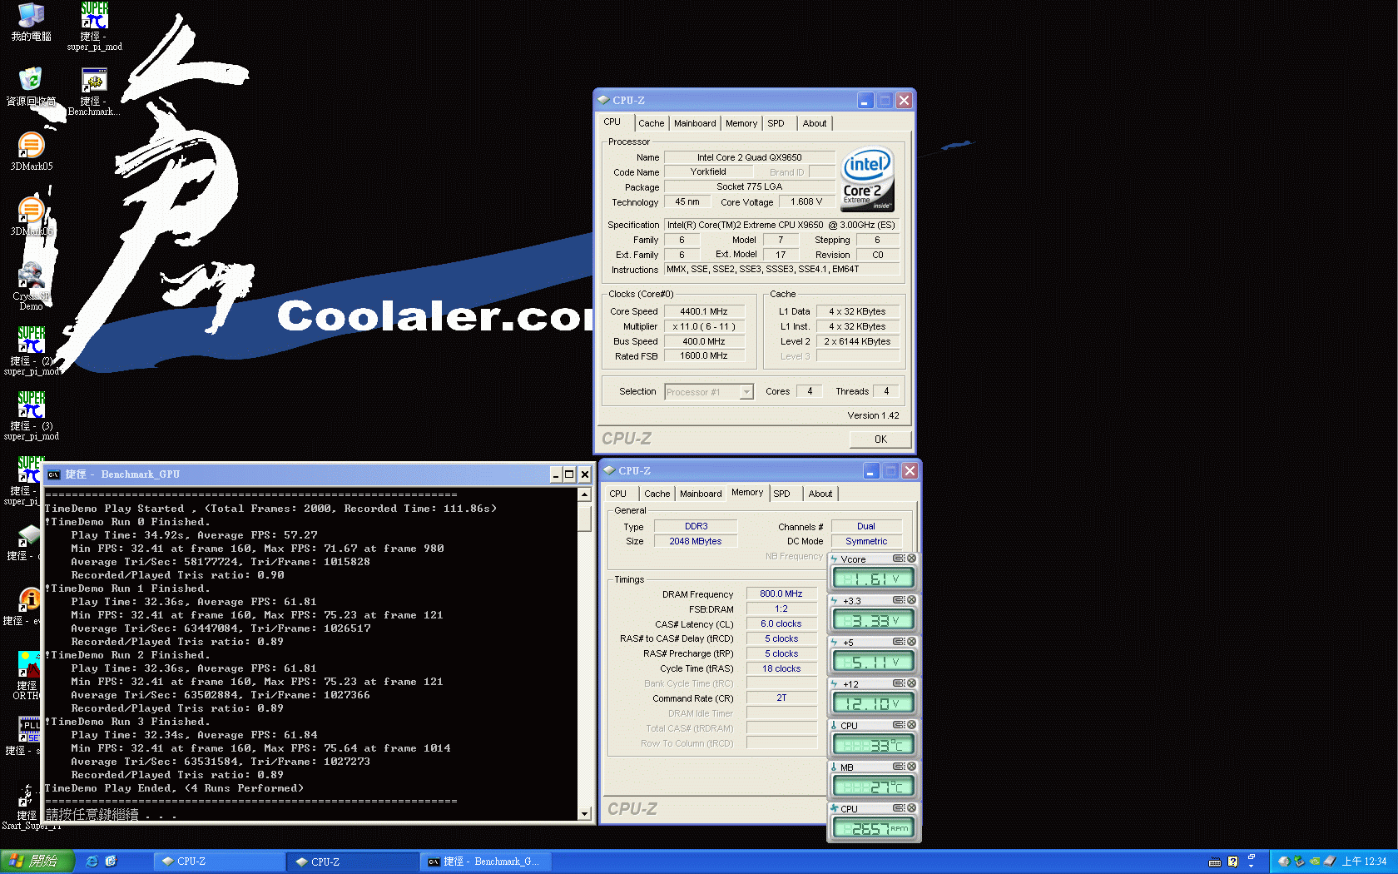
Task: Click the language bar help icon
Action: [x=1233, y=862]
